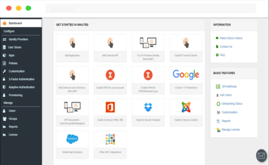Click the 2-Factor Authentication lock icon
269x165 pixels.
(4, 79)
